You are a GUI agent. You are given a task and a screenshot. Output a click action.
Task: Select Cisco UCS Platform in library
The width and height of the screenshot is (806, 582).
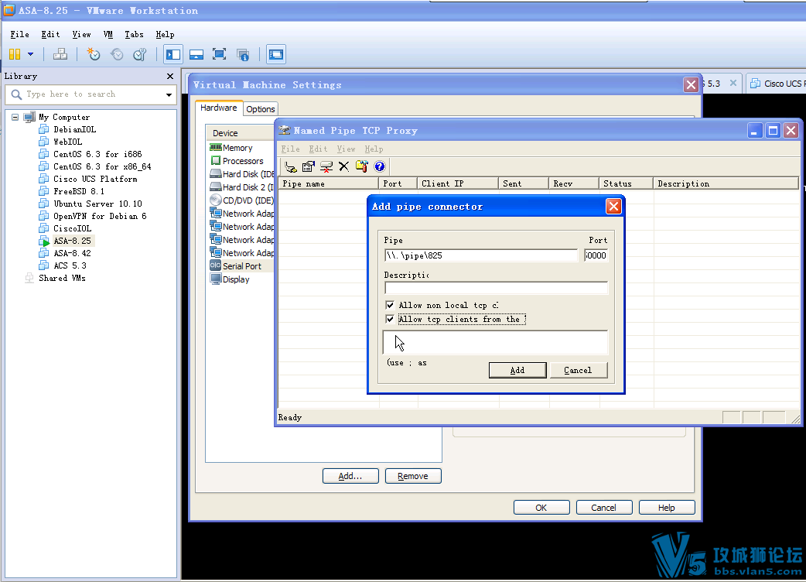click(96, 179)
